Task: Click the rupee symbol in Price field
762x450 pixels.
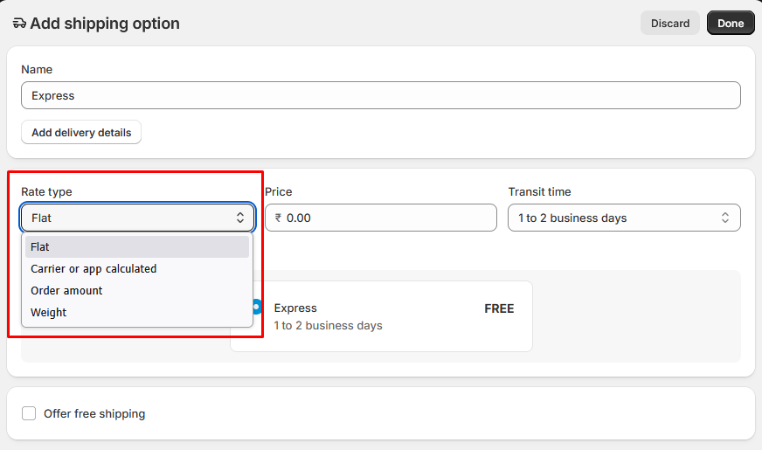Action: 278,218
